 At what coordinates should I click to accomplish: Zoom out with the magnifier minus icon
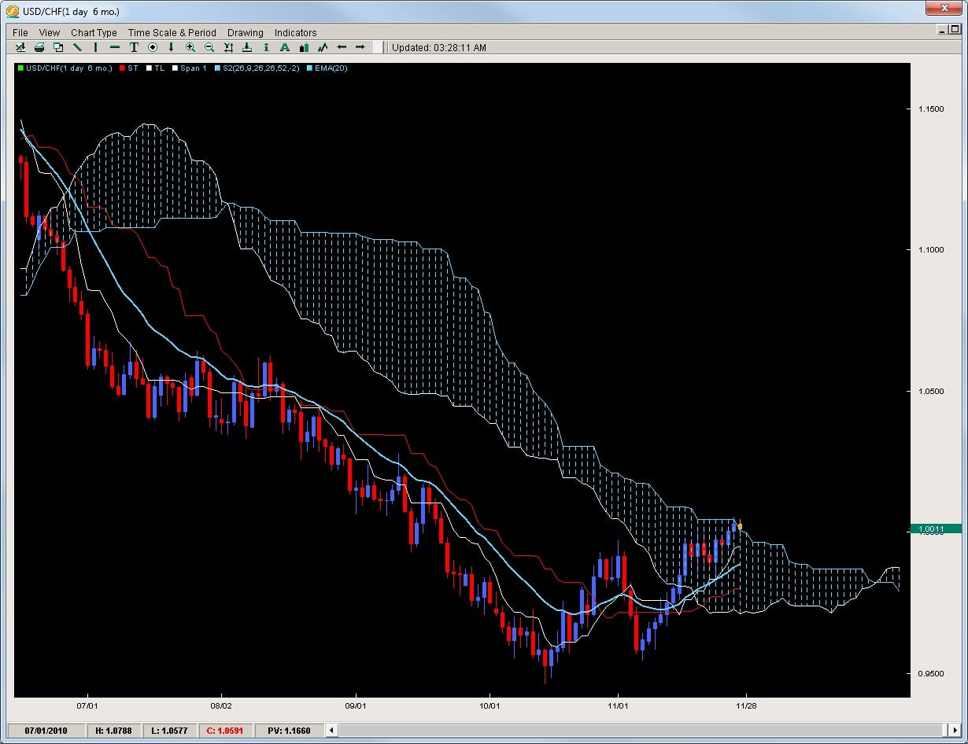click(209, 47)
